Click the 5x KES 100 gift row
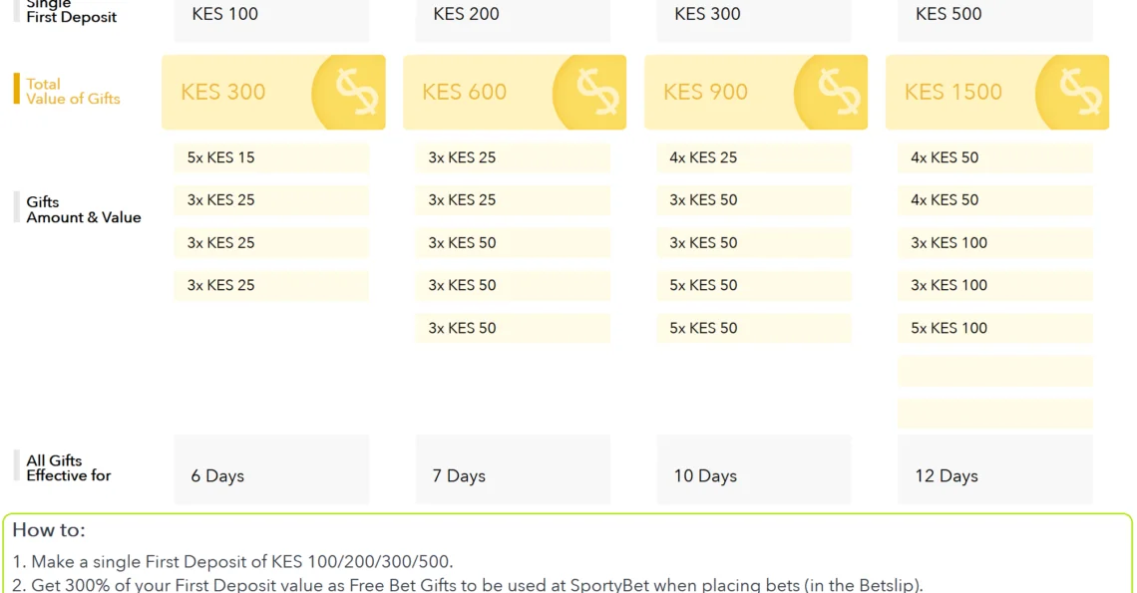The height and width of the screenshot is (593, 1137). [995, 329]
